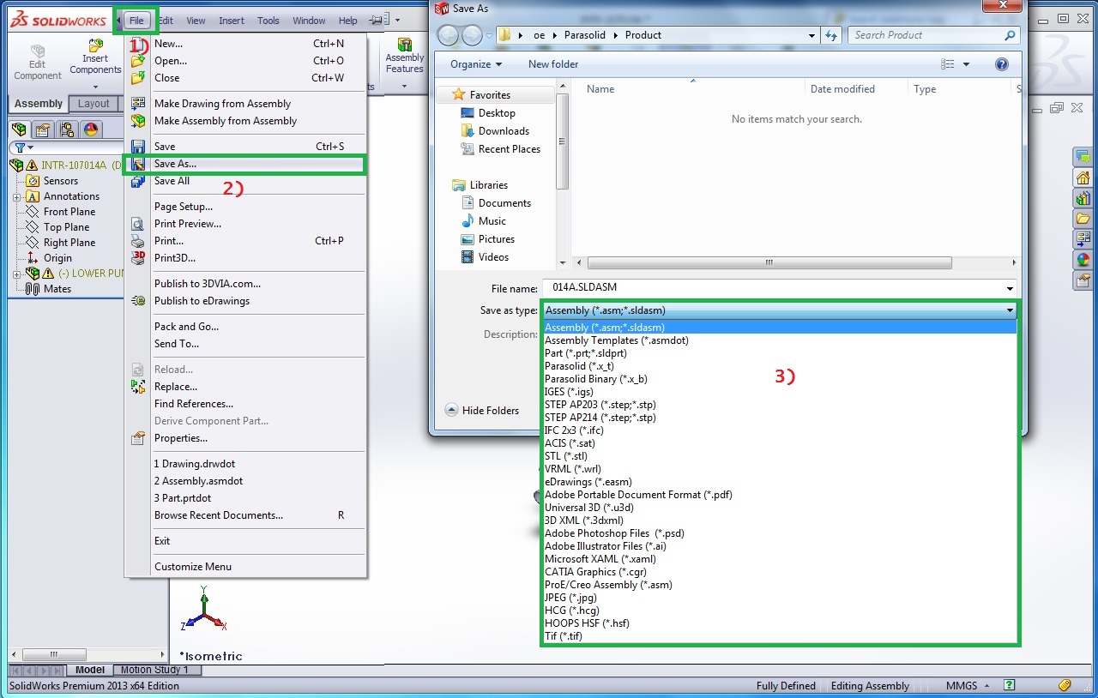
Task: Click the Save icon in the File menu
Action: [x=138, y=147]
